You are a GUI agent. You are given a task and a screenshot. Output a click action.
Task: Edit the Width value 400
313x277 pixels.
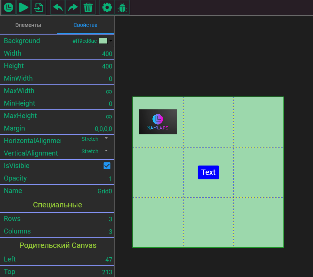pyautogui.click(x=107, y=54)
